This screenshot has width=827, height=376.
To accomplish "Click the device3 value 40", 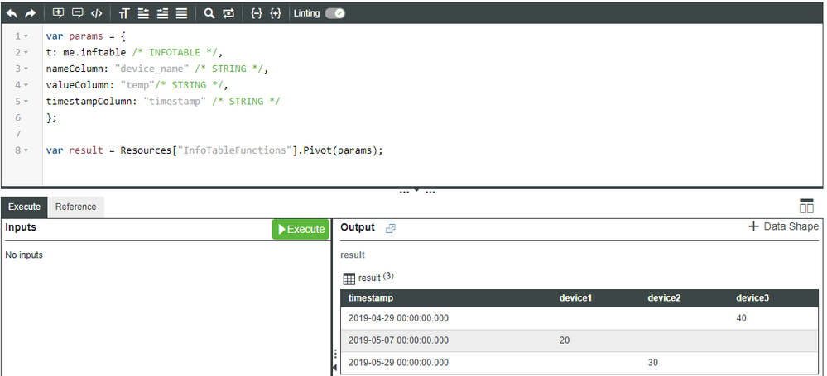I will (x=742, y=318).
